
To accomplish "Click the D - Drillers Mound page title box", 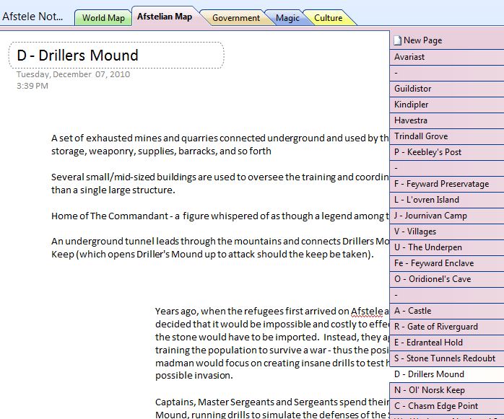I will click(x=116, y=56).
